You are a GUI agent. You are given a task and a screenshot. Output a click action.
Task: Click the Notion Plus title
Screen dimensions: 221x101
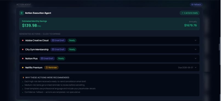31,58
